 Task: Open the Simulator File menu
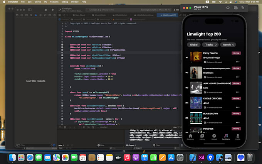(x=23, y=2)
